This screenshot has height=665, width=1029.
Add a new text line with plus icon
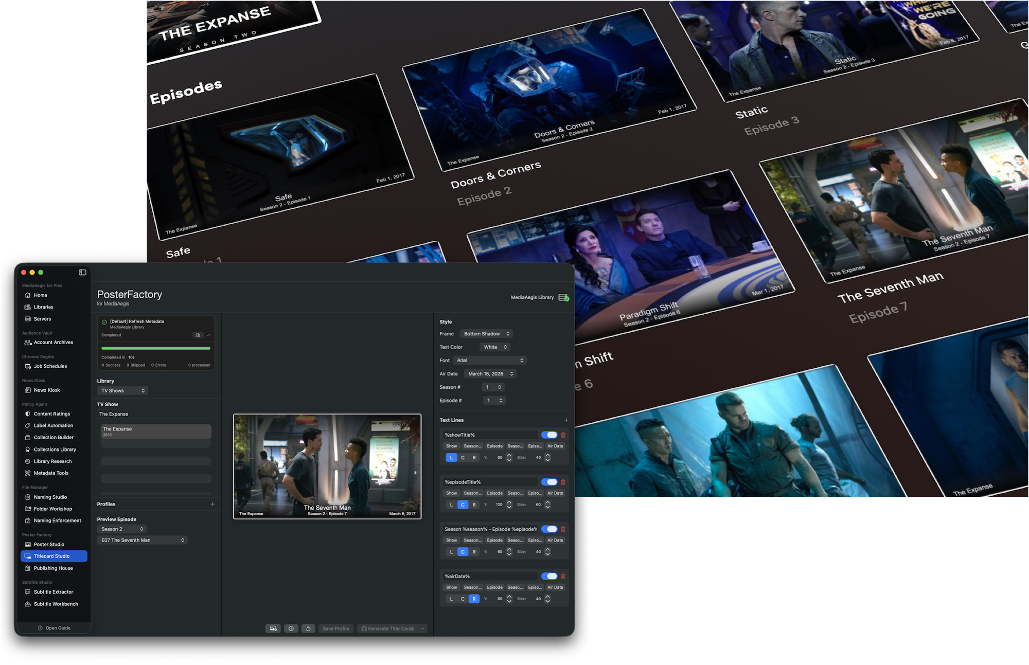tap(566, 420)
